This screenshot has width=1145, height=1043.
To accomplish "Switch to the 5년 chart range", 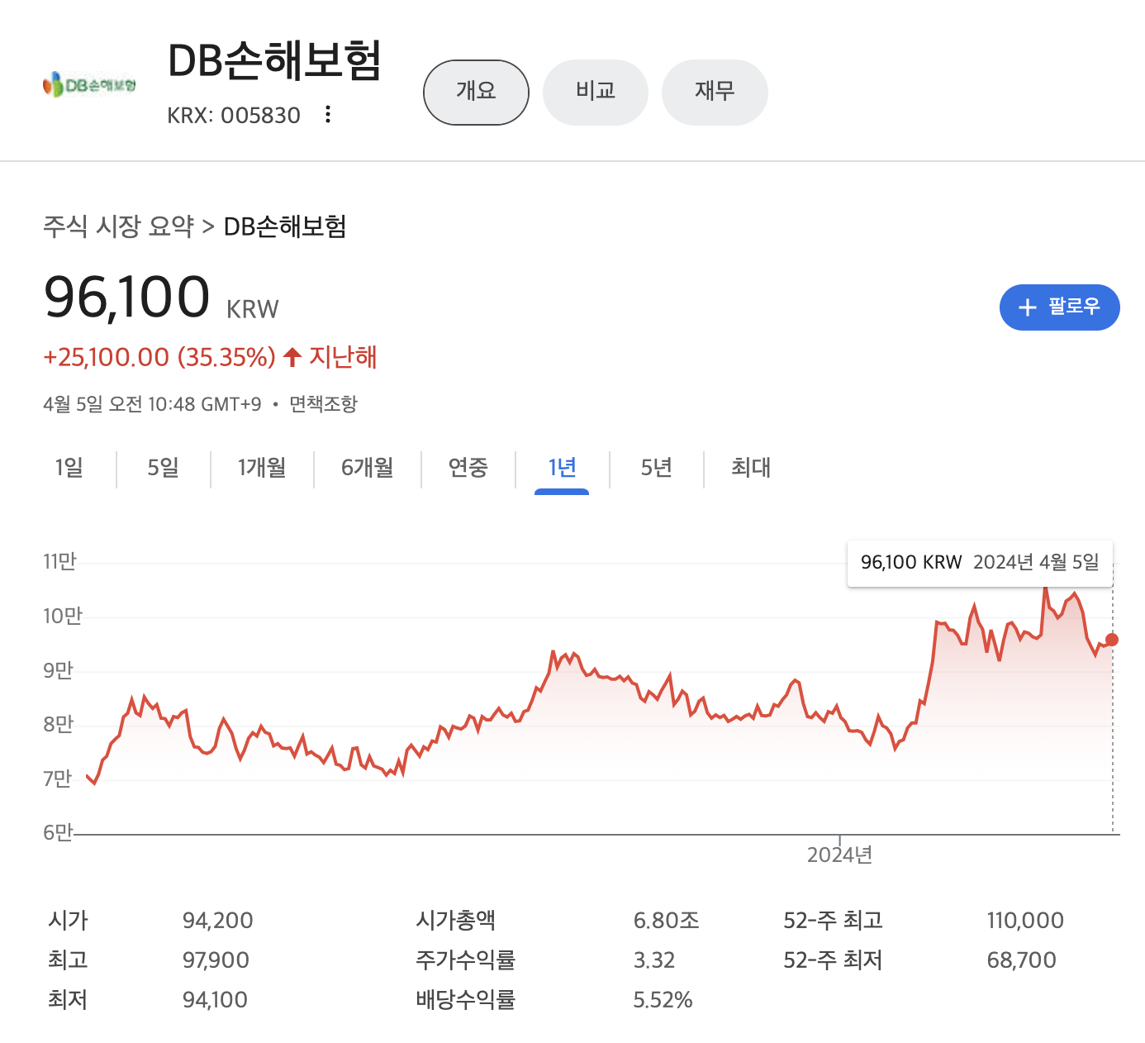I will point(656,468).
